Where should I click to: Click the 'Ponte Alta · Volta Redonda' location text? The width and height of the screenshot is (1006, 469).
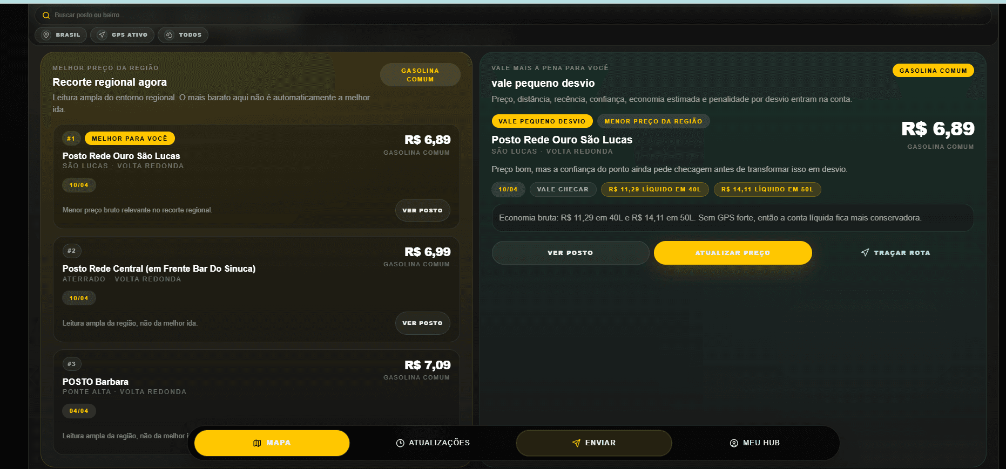pyautogui.click(x=125, y=392)
